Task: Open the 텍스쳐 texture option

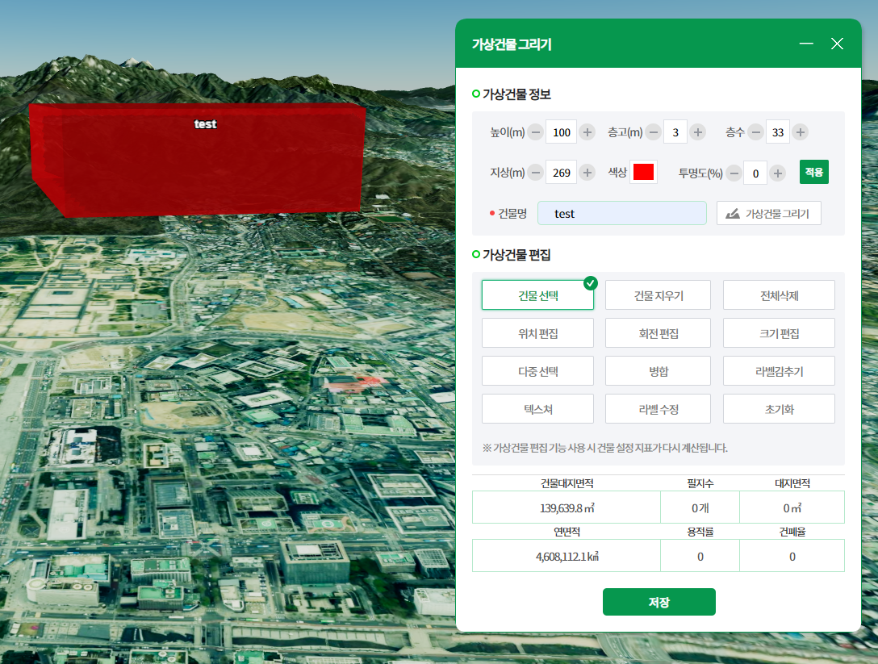Action: click(x=537, y=409)
